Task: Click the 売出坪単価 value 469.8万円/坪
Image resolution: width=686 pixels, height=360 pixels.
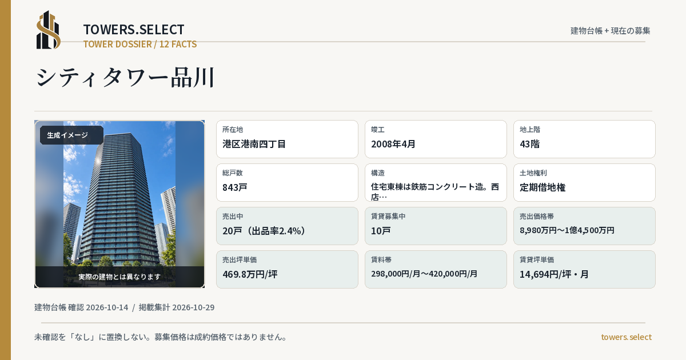Action: click(250, 274)
